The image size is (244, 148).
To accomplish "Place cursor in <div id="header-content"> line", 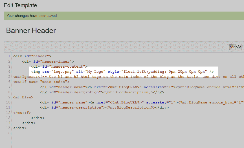I will coord(59,67).
